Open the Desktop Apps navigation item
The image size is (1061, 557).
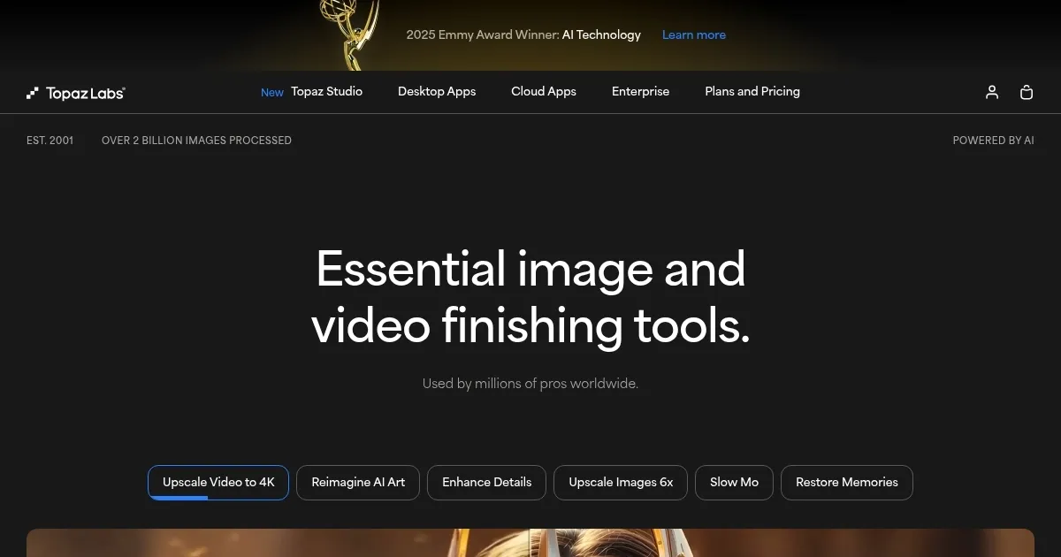[x=437, y=91]
